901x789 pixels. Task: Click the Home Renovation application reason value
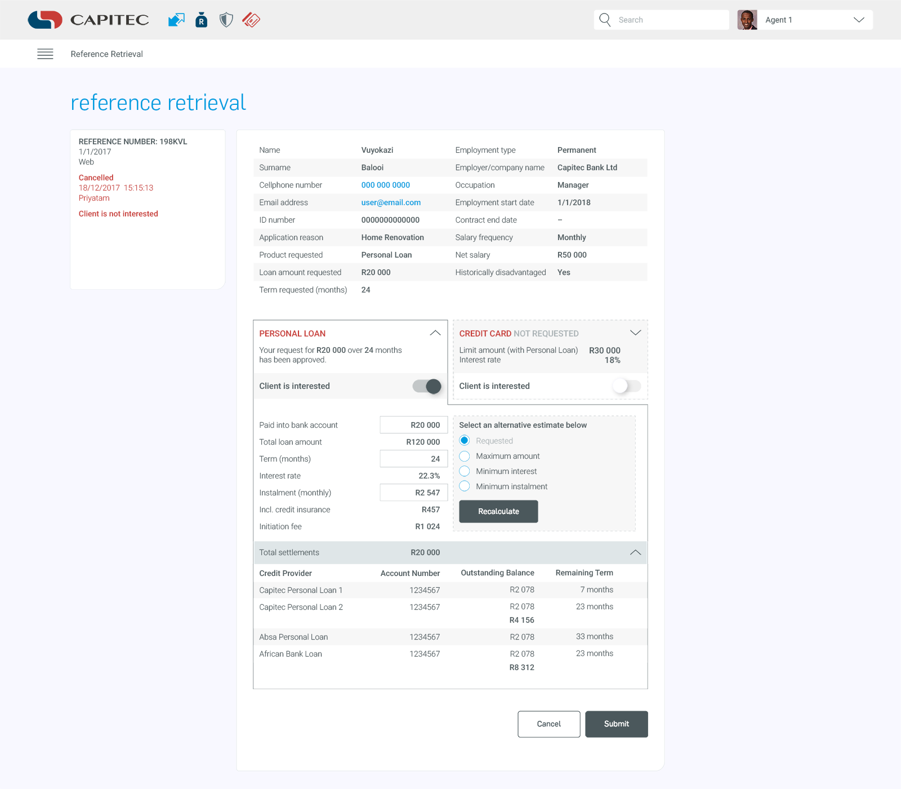point(392,237)
